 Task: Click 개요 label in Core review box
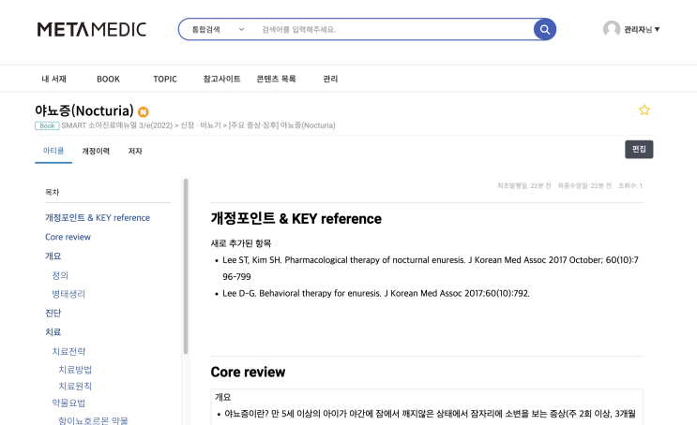222,397
